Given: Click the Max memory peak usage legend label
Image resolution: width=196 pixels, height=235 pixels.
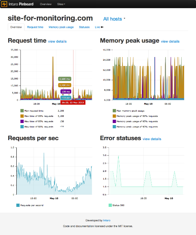Looking at the screenshot, I should tap(131, 111).
